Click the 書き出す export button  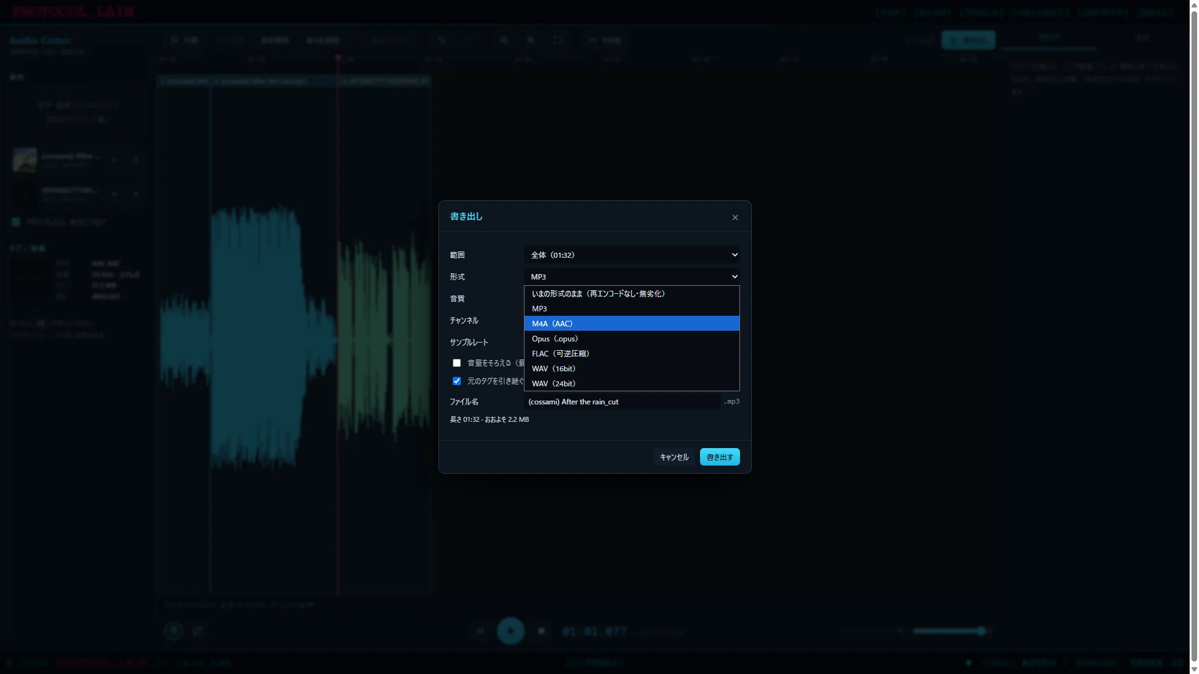[719, 457]
